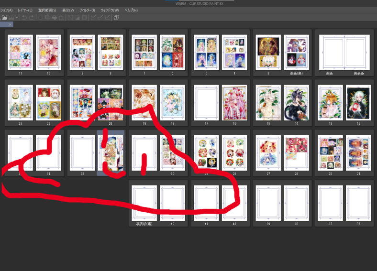Select page 24 thumbnail
377x271 pixels.
pos(358,153)
